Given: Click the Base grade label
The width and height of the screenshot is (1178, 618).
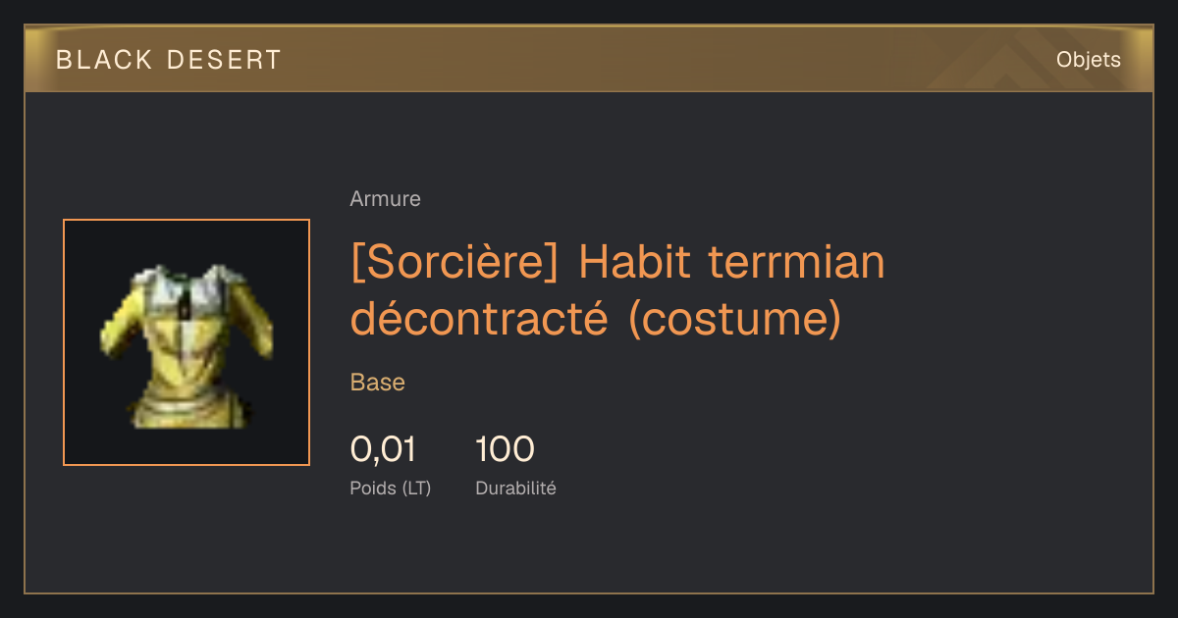Looking at the screenshot, I should (x=378, y=383).
